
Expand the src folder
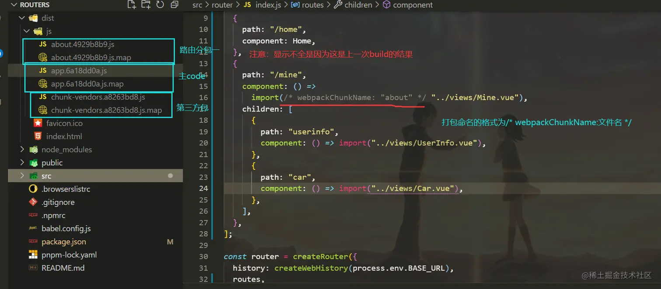point(22,176)
